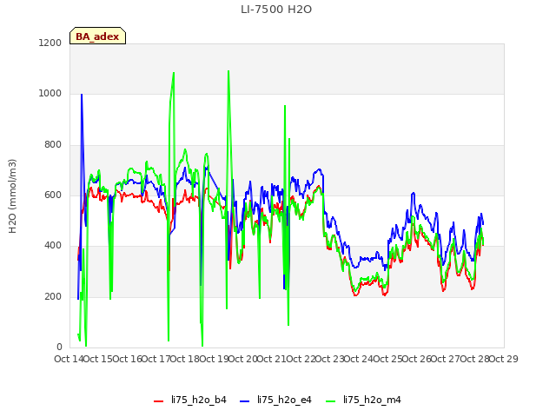This screenshot has width=556, height=417.
Task: Click the green spike peak near Oct 17
Action: [x=174, y=73]
